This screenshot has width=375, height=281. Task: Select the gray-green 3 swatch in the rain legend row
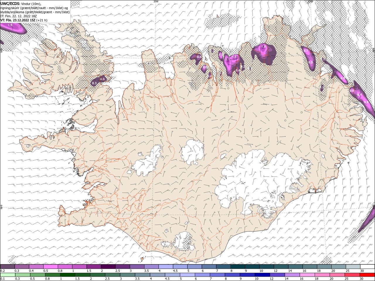coord(127,275)
